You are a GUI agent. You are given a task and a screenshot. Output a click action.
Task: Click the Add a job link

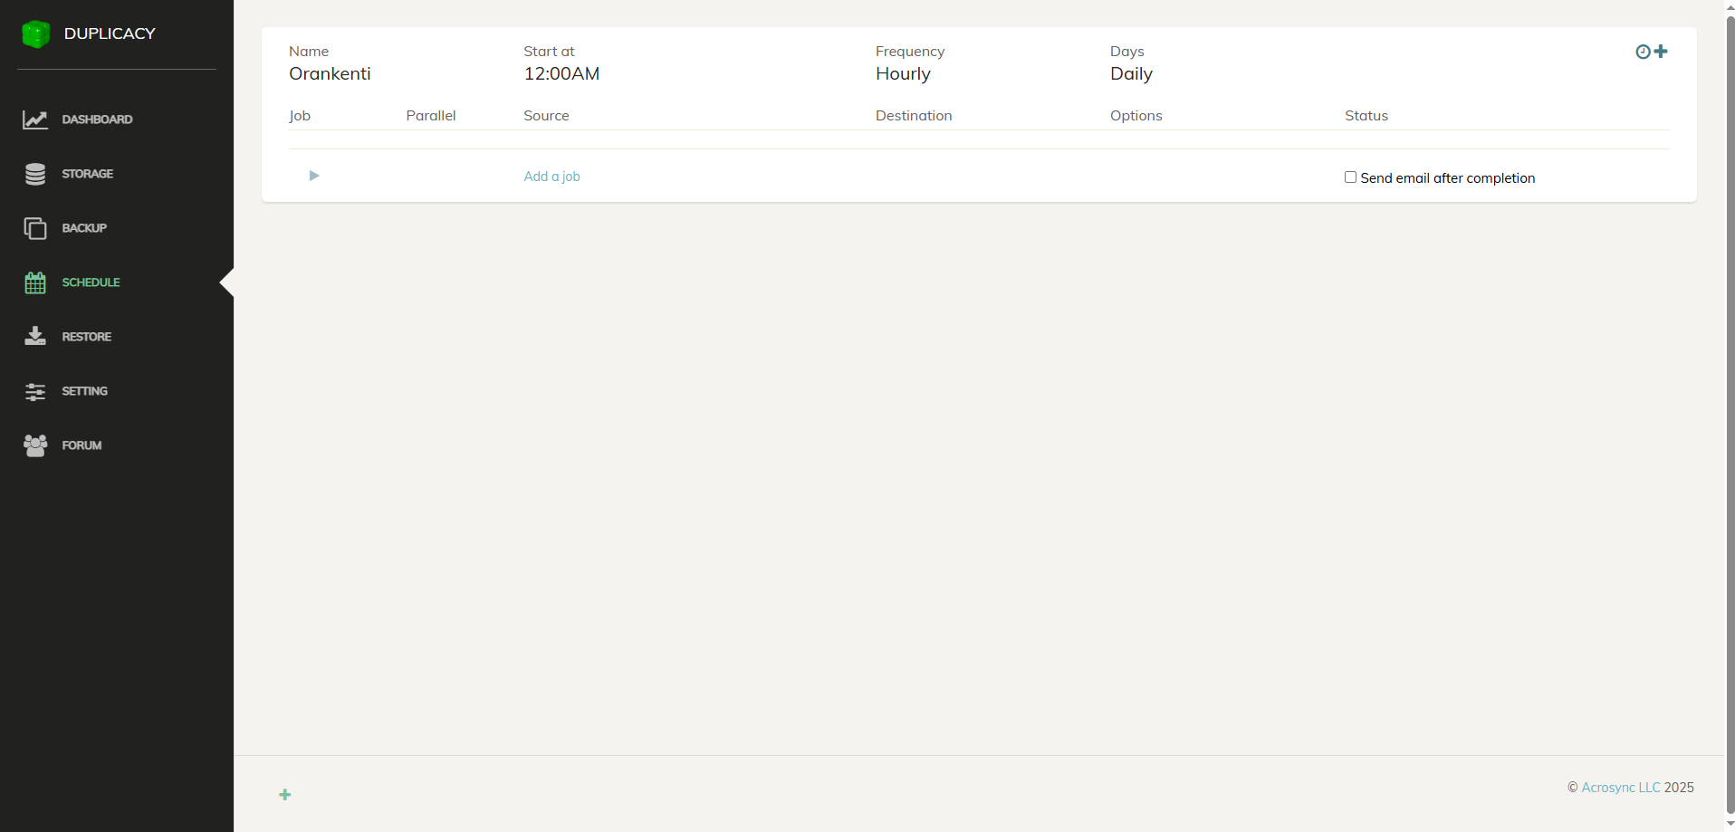point(551,177)
